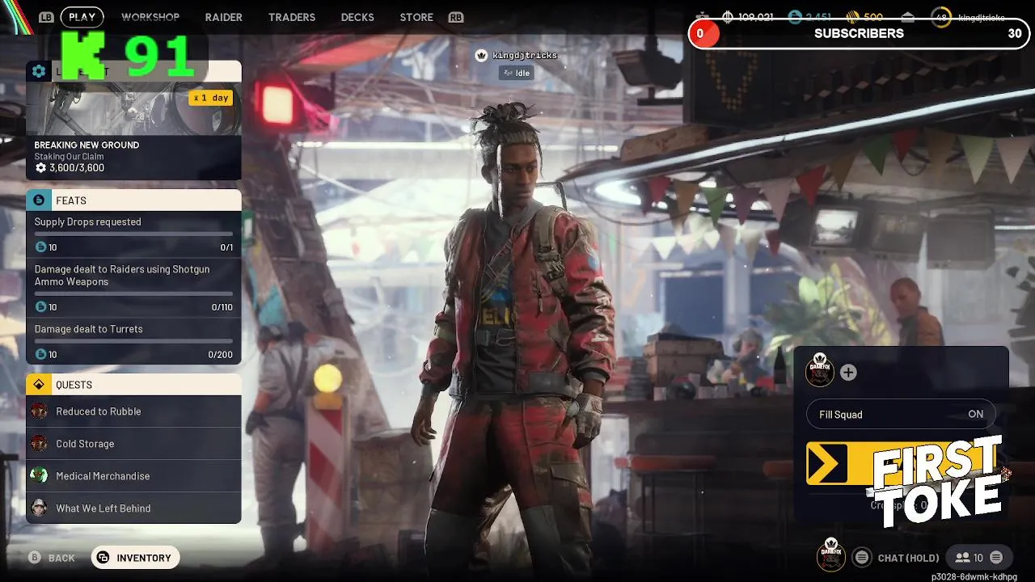Click the plus icon to invite squad member
Viewport: 1035px width, 582px height.
click(x=848, y=373)
